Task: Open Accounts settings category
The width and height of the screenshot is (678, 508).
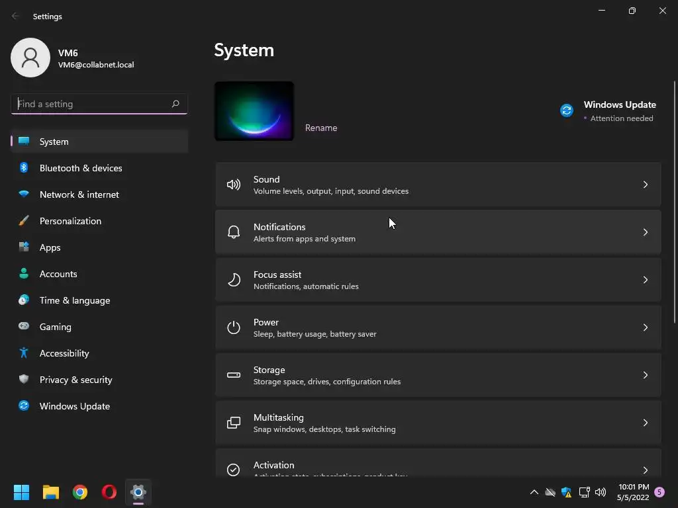Action: (99, 274)
